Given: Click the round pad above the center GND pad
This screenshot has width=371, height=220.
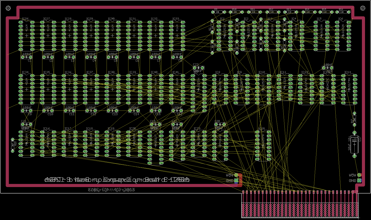Looking at the screenshot, I should (x=236, y=175).
